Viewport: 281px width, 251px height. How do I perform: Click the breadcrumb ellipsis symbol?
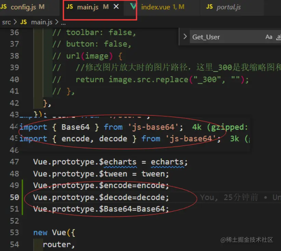[x=63, y=23]
